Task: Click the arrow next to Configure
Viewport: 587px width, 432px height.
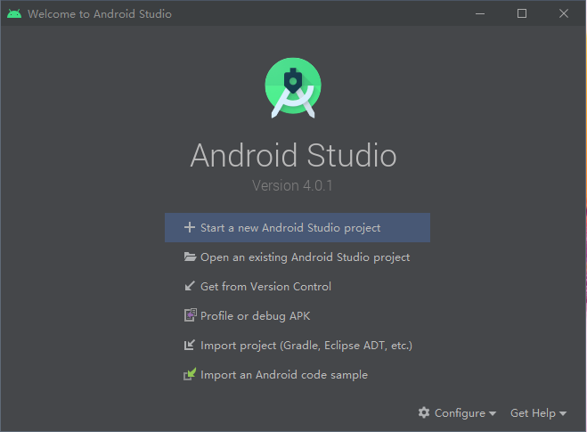Action: point(493,413)
